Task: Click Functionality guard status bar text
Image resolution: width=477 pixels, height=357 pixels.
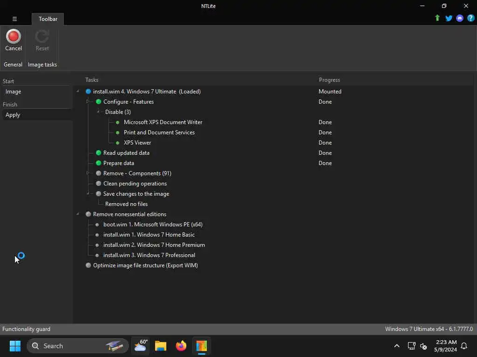Action: click(x=26, y=329)
